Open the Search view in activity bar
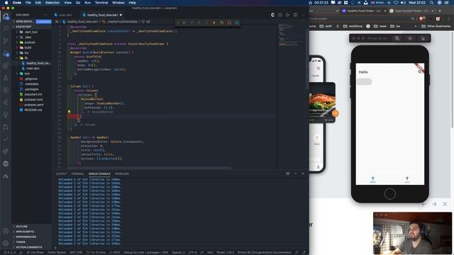Image resolution: width=454 pixels, height=255 pixels. pyautogui.click(x=6, y=28)
